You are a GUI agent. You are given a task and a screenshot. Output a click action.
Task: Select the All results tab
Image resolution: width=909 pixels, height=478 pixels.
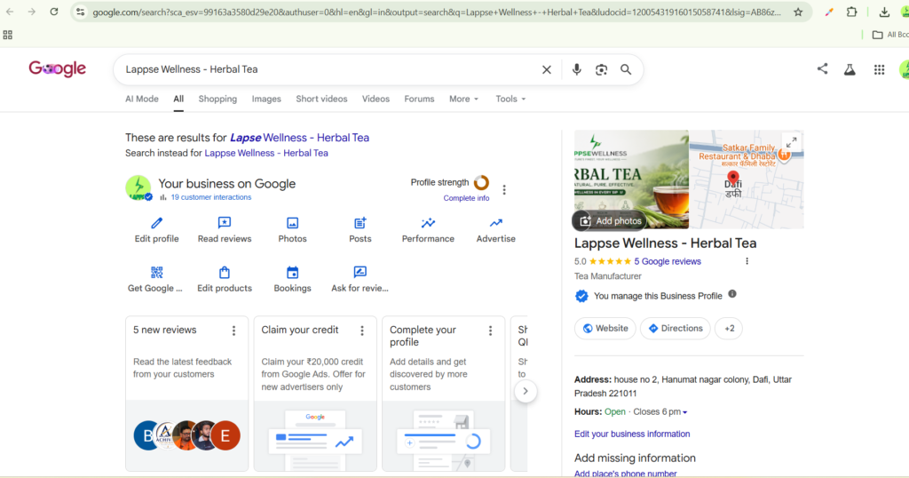click(x=178, y=100)
